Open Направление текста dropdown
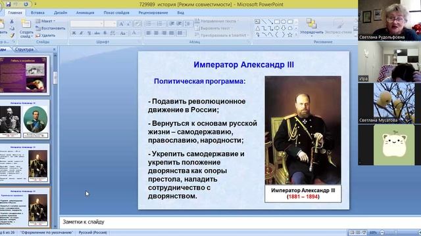 click(x=216, y=21)
